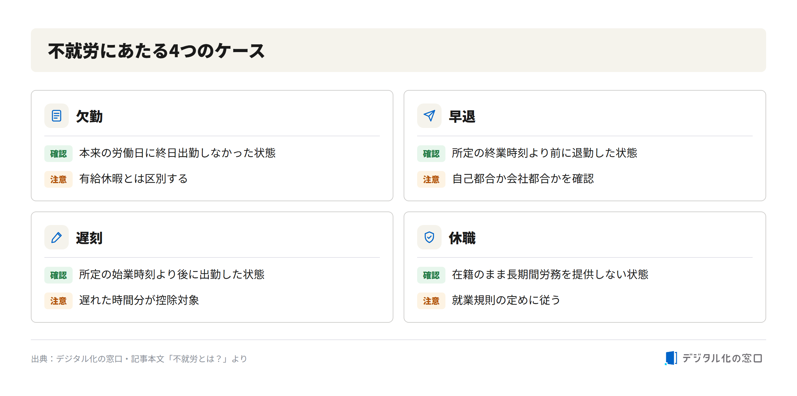Click the デジタル化の窓口 brand name text
Viewport: 797px width, 396px height.
(722, 358)
